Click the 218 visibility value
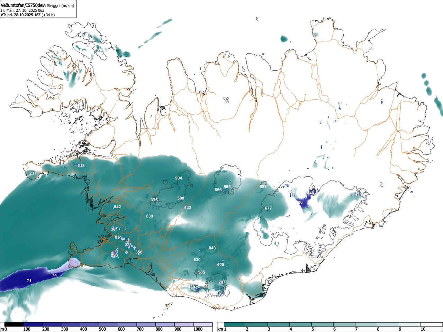This screenshot has height=332, width=443. [81, 166]
